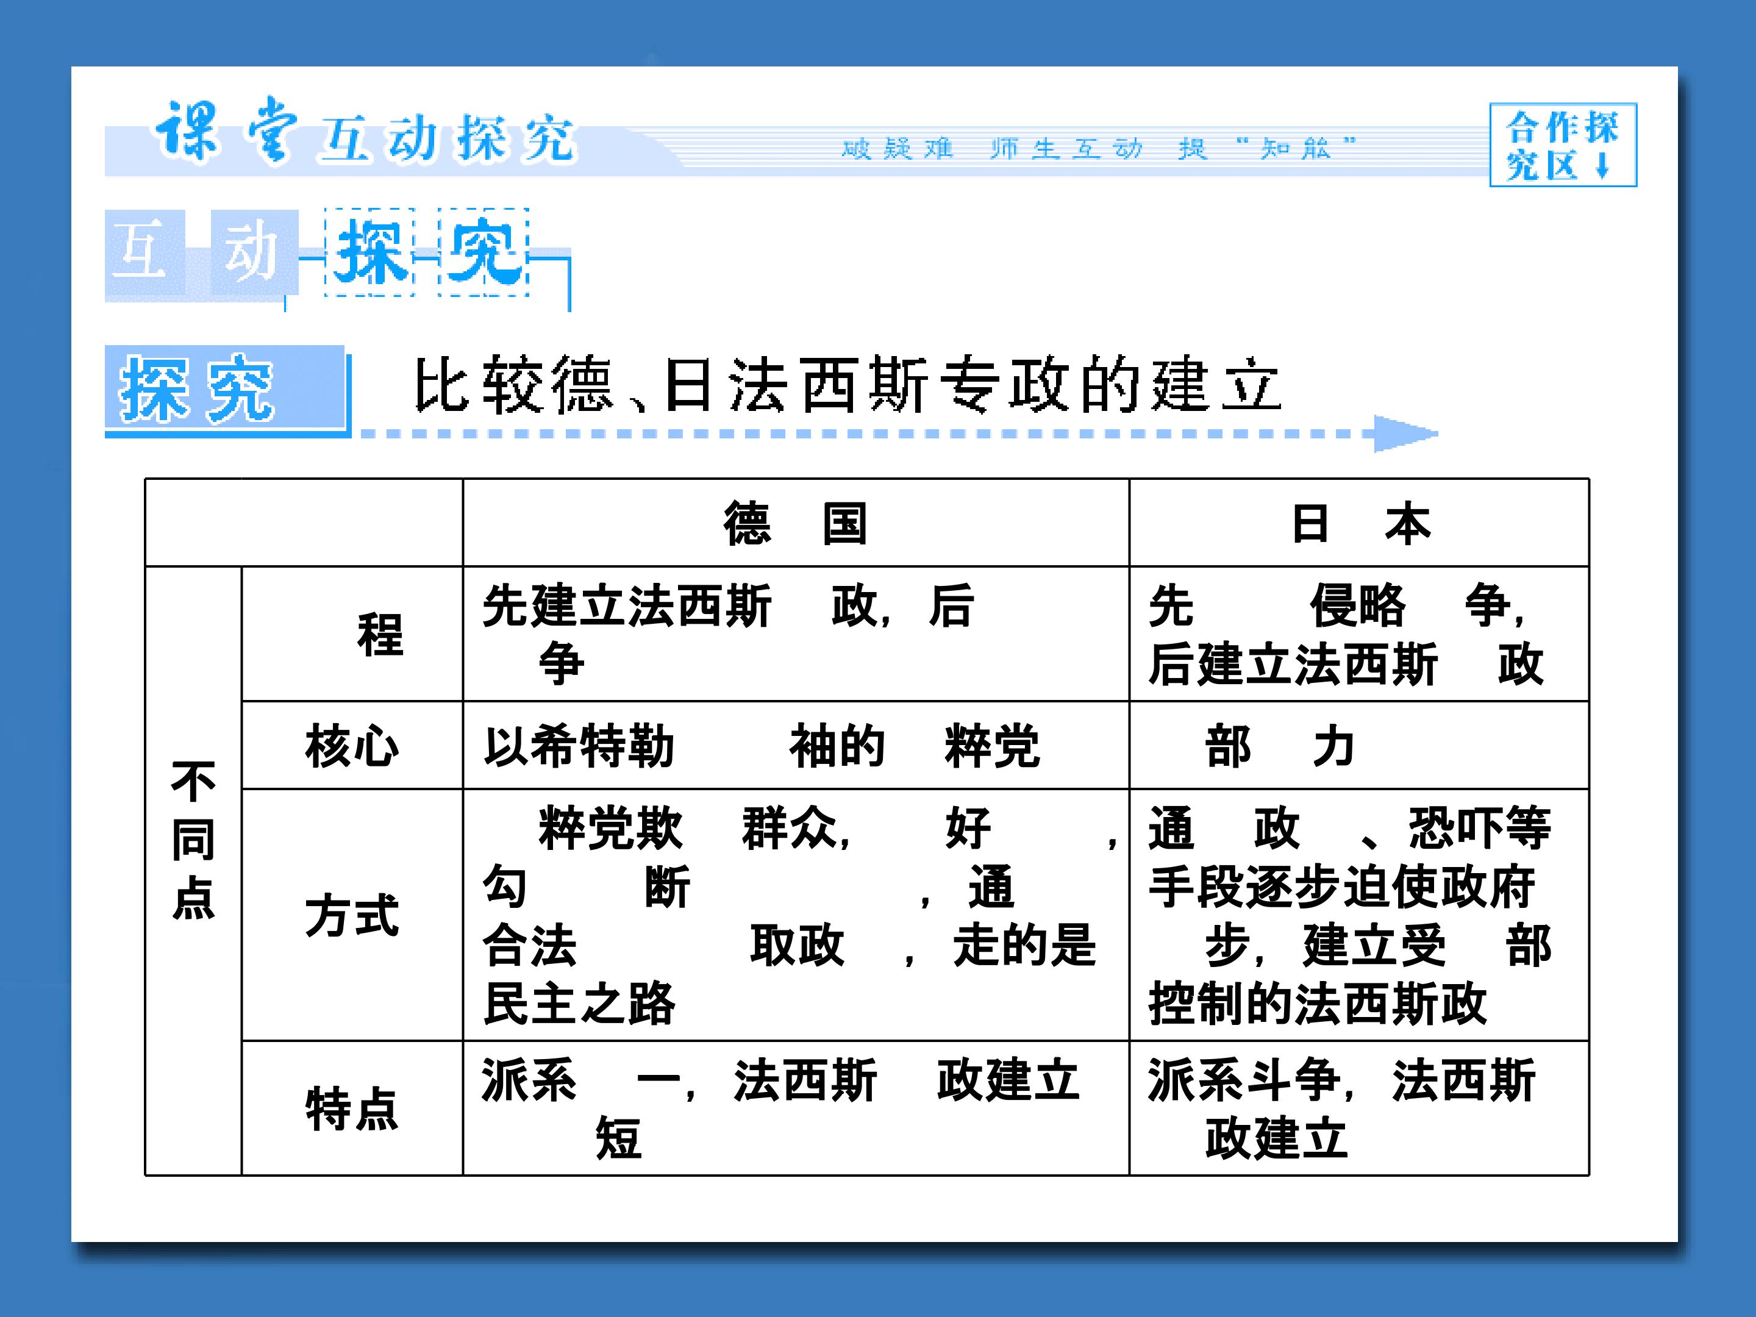Click the 课堂互动探究 header title
The height and width of the screenshot is (1317, 1756).
point(365,132)
